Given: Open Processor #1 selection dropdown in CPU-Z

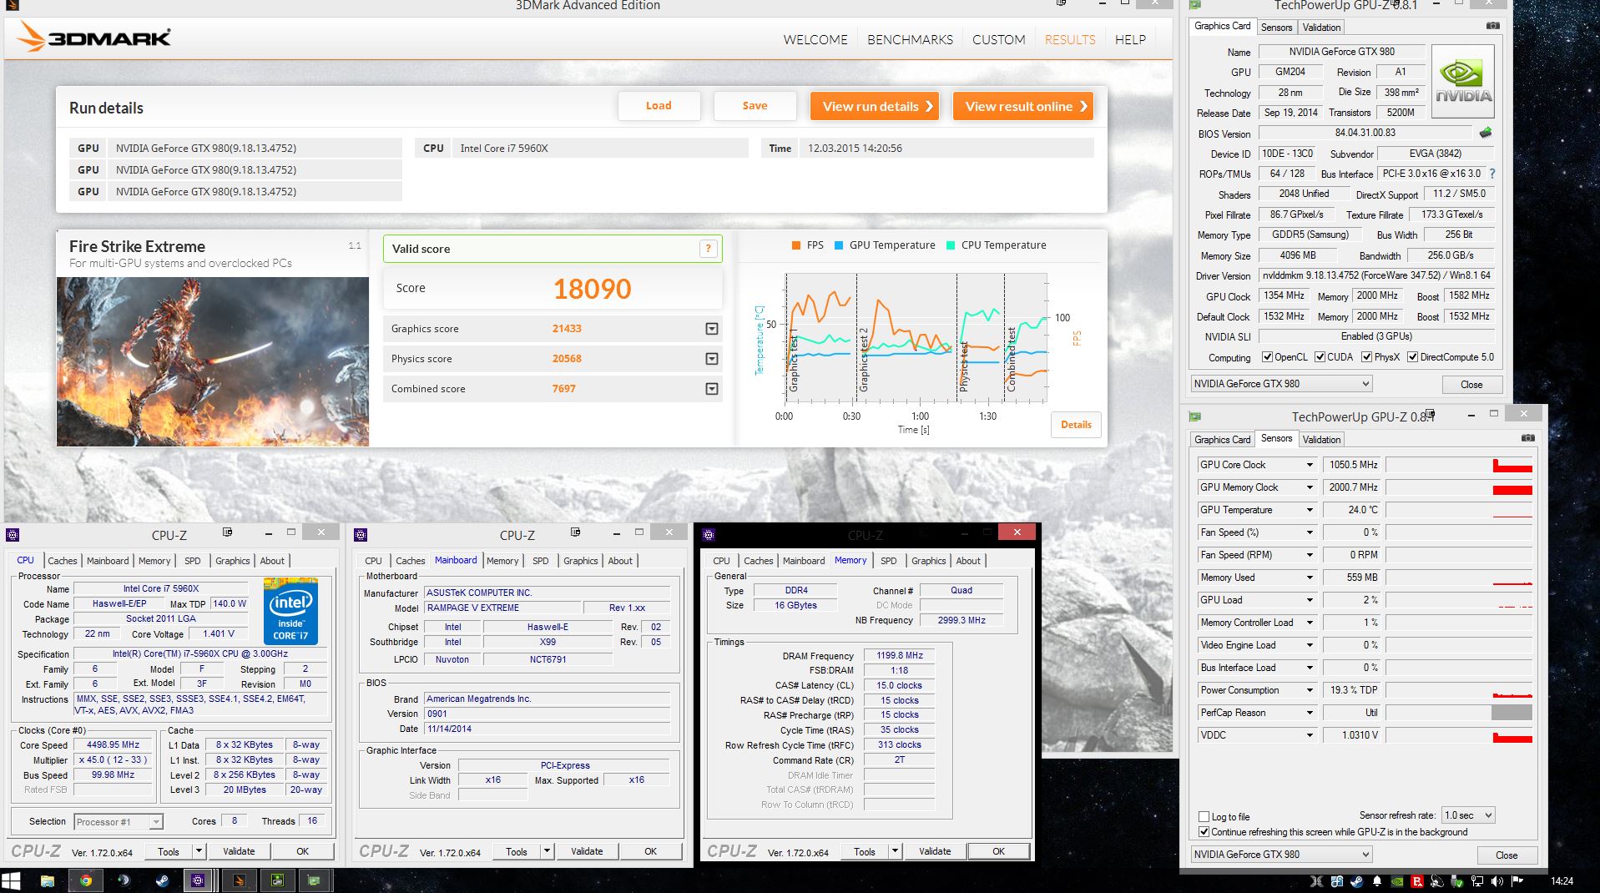Looking at the screenshot, I should tap(118, 822).
